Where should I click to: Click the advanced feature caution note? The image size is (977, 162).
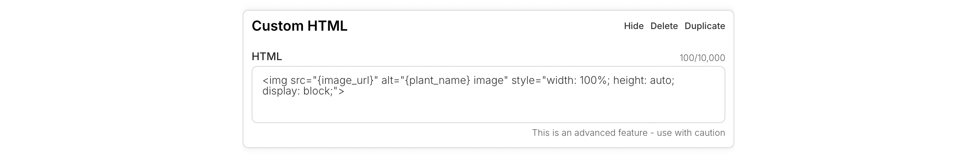pyautogui.click(x=628, y=133)
